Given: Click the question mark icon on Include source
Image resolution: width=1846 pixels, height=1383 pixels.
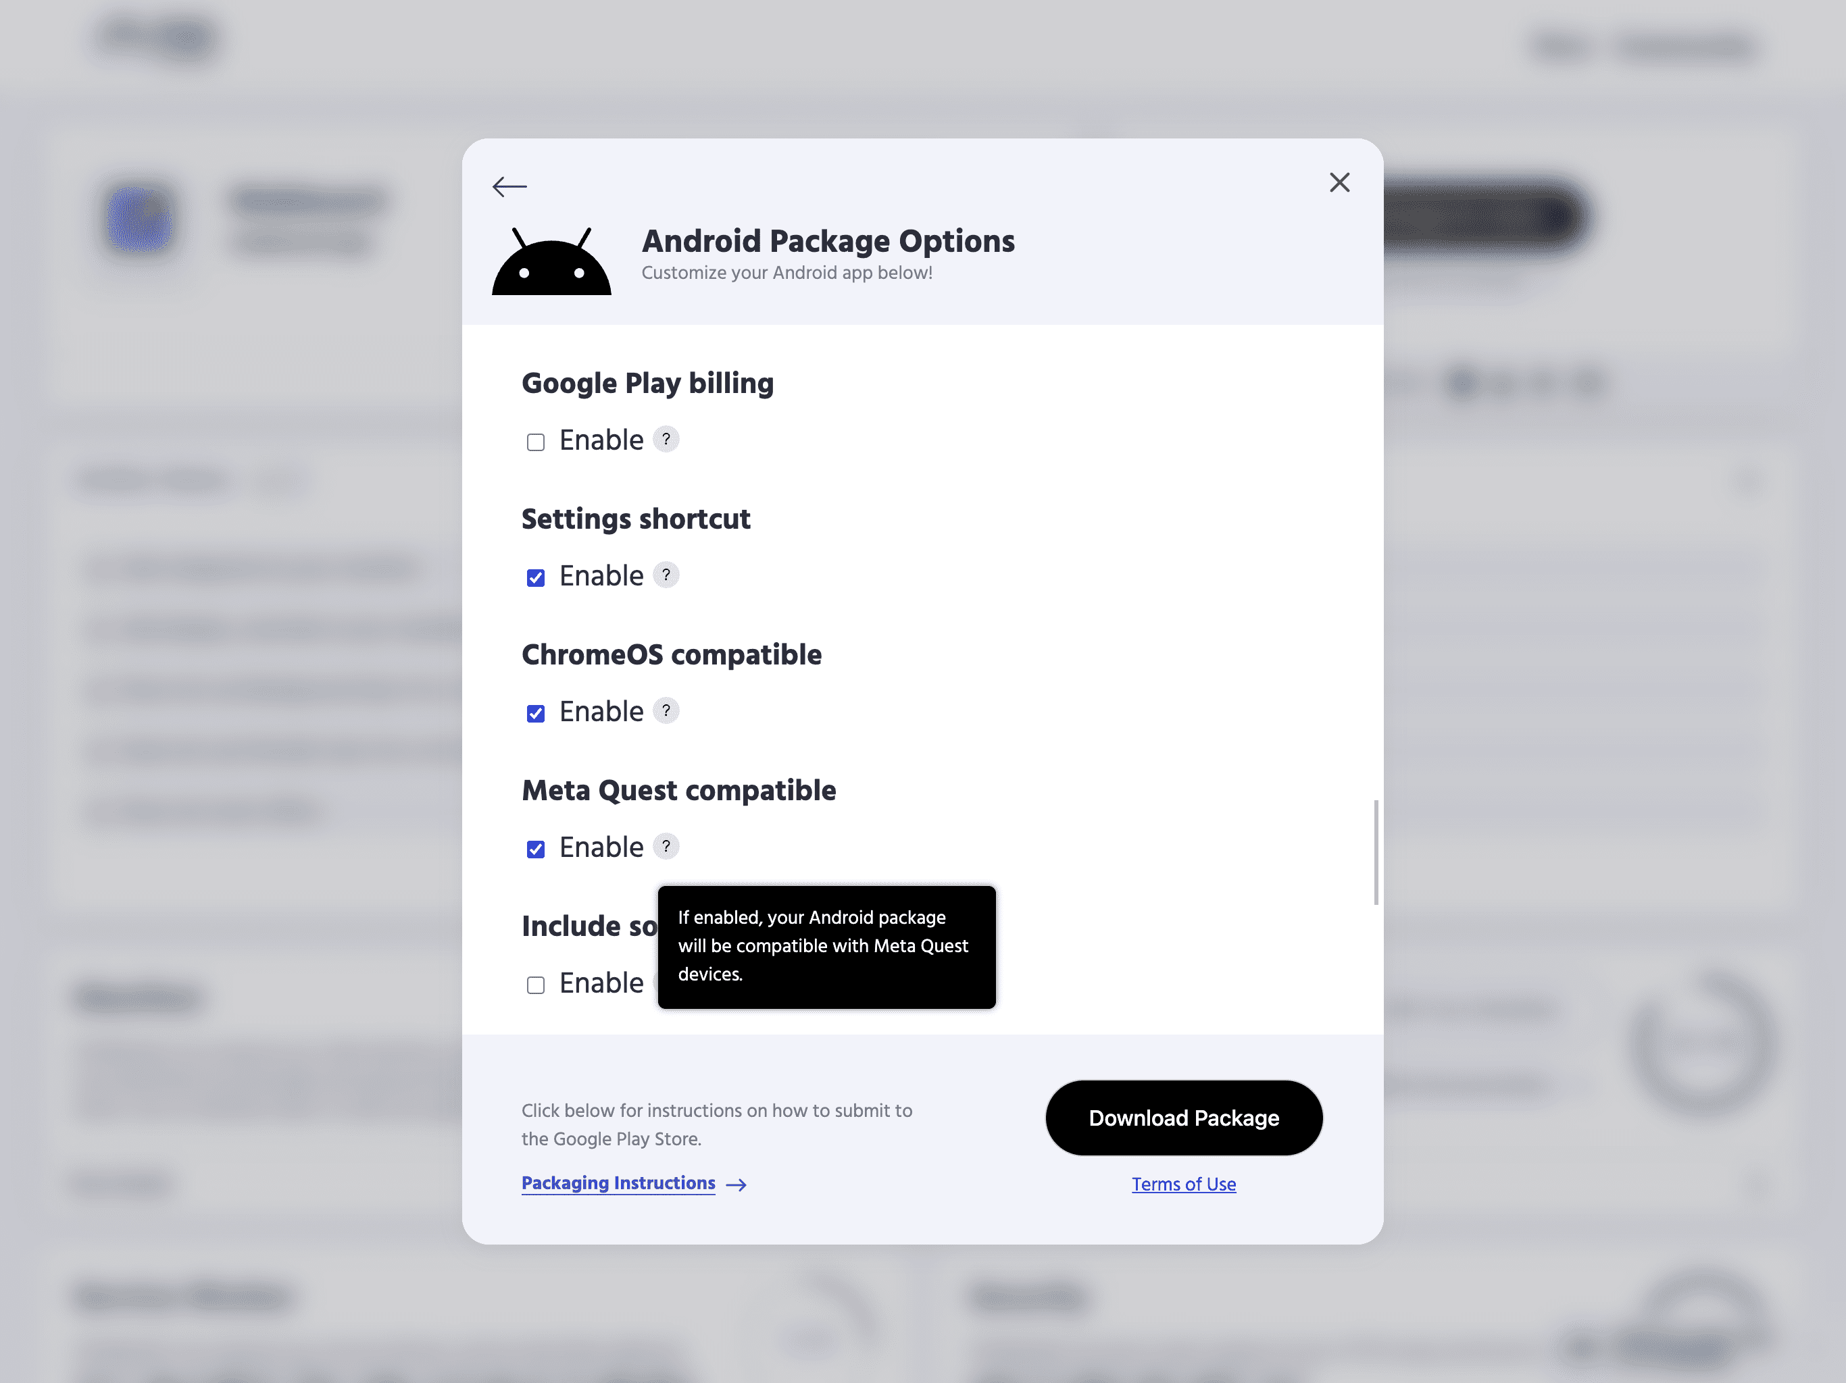Looking at the screenshot, I should [664, 983].
